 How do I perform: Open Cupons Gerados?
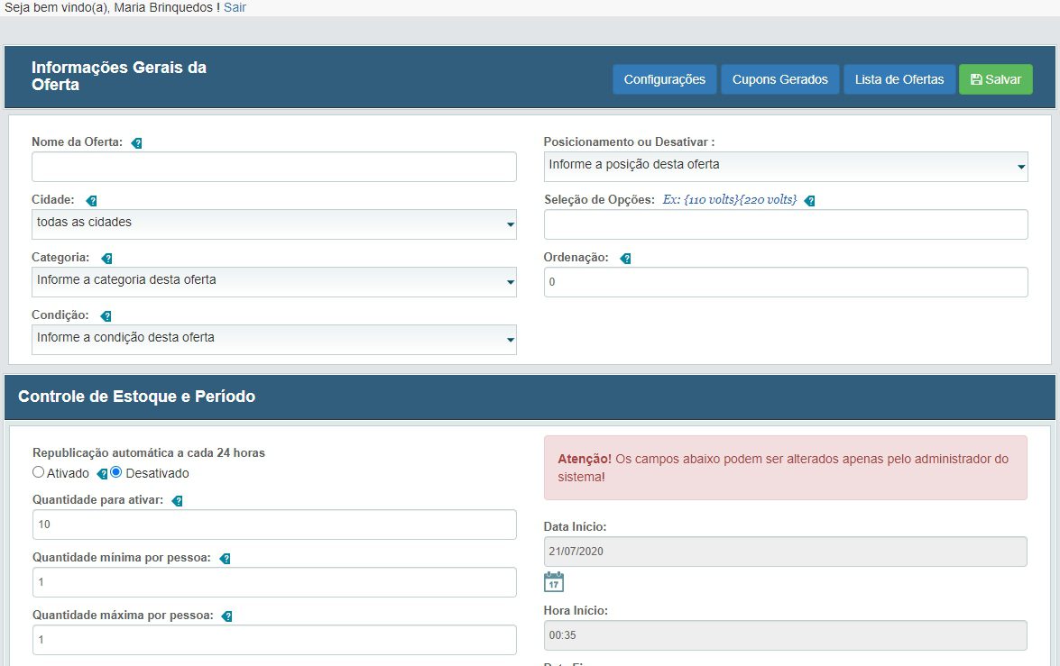click(780, 79)
